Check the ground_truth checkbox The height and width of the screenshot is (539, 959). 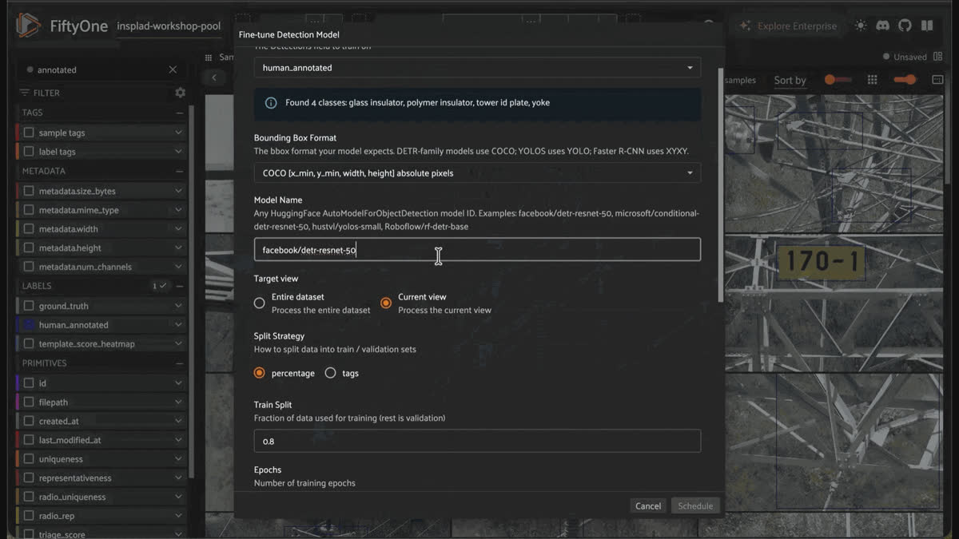29,306
